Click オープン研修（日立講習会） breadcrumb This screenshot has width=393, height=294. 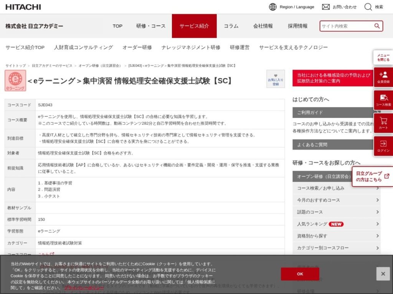[100, 66]
